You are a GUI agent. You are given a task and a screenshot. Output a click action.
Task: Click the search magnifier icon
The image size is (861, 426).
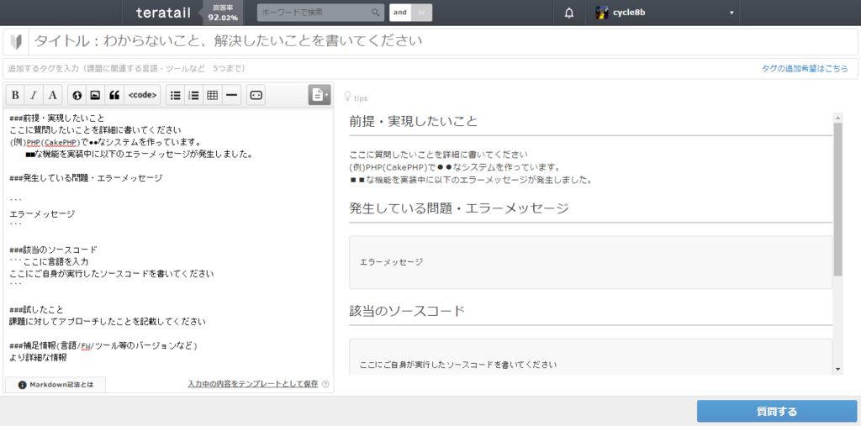pos(376,12)
